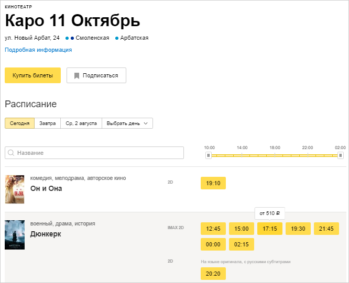Switch to the Завтра tab
Image resolution: width=349 pixels, height=283 pixels.
coord(47,123)
